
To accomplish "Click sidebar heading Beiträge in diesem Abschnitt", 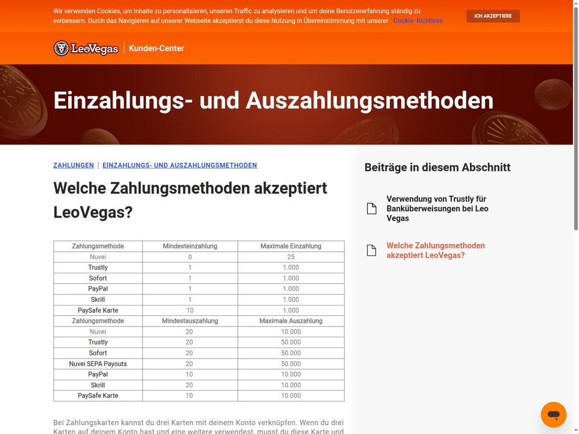I will click(x=437, y=167).
